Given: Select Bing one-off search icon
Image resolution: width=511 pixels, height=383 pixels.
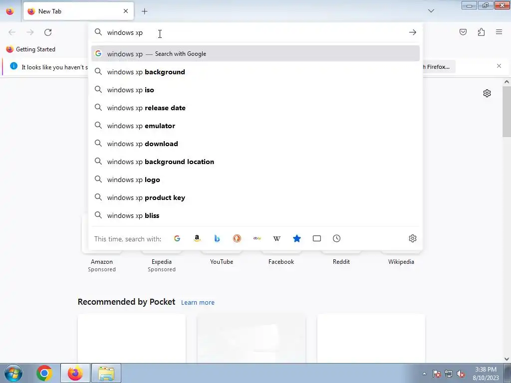Looking at the screenshot, I should coord(217,238).
